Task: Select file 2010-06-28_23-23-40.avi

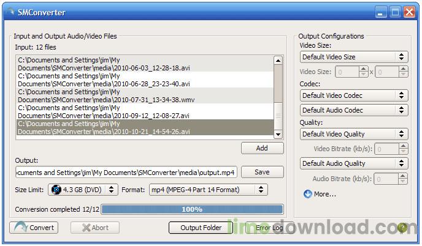Action: (x=145, y=80)
